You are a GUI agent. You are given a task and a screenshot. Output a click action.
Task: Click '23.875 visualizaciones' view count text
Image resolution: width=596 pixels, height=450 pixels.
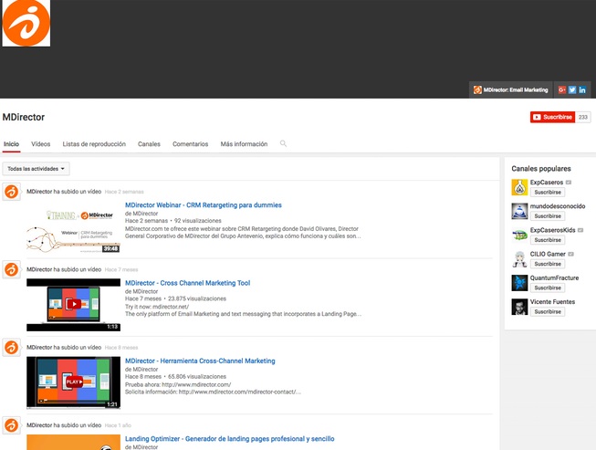click(x=197, y=298)
